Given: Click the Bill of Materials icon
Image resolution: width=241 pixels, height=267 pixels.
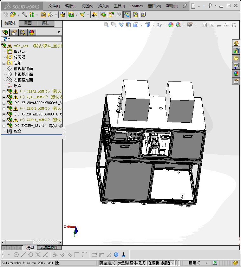Looking at the screenshot, I should point(103,15).
